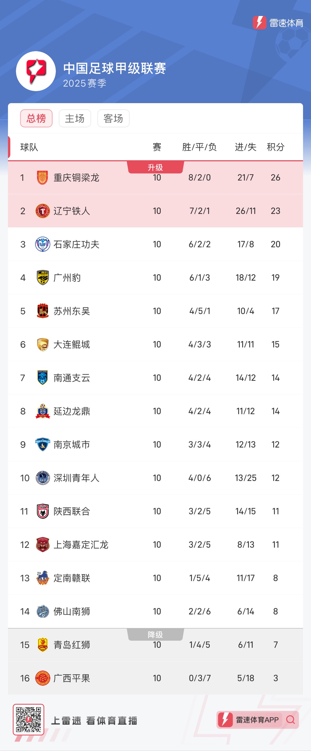The width and height of the screenshot is (311, 751).
Task: Select the 总榜 overall standings tab
Action: [x=36, y=118]
